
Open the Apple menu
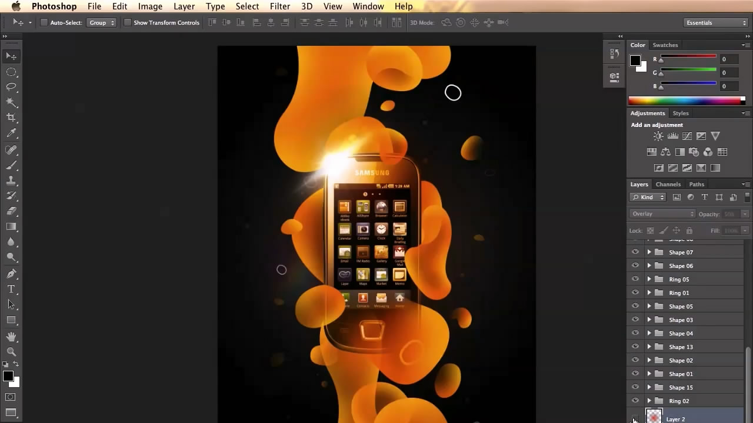click(16, 6)
